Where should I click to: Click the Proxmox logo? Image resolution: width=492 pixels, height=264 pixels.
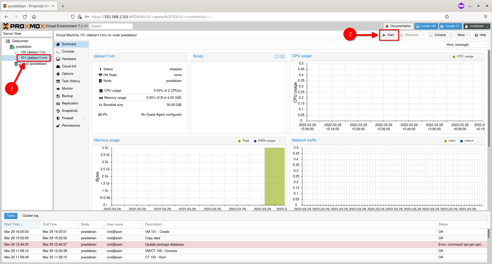pos(23,26)
